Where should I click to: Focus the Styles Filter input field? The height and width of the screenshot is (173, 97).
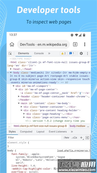coord(34,138)
